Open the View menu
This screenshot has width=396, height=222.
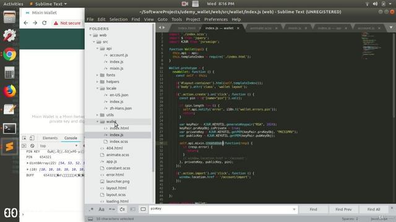148,19
